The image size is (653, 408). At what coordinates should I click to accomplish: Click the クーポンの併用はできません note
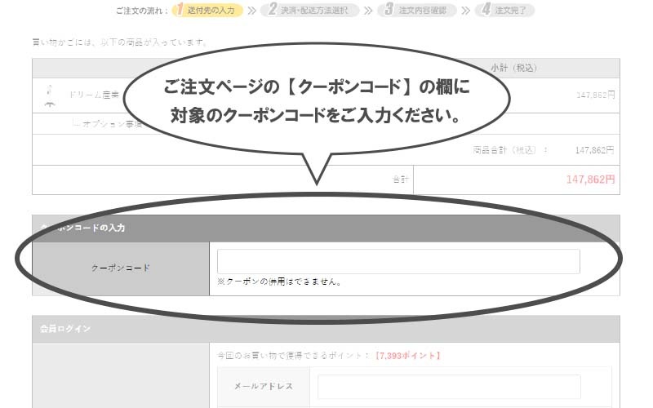(279, 282)
